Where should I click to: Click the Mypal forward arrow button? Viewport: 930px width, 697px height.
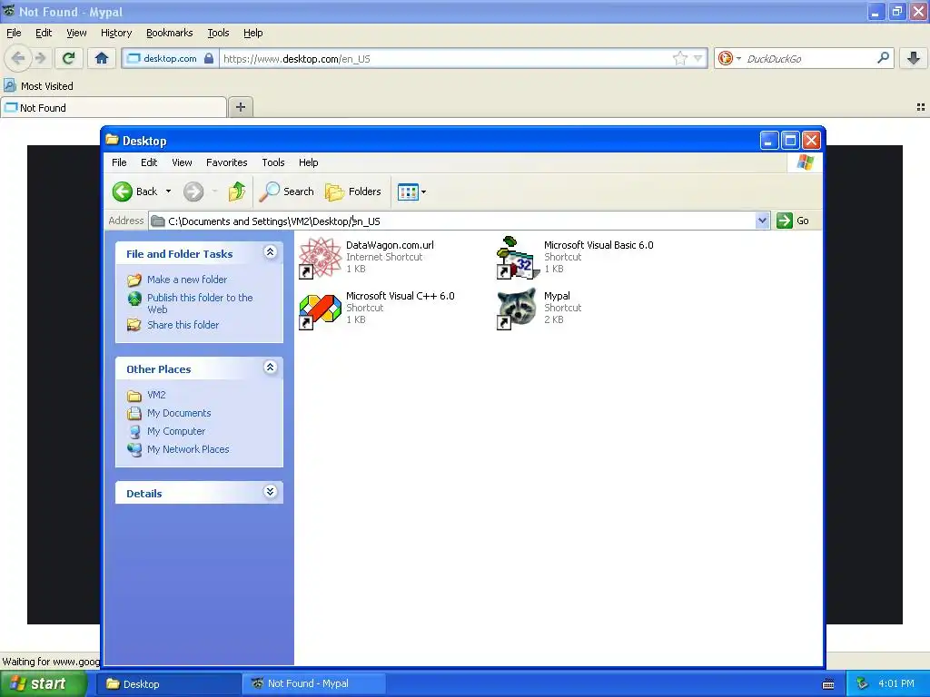(40, 58)
